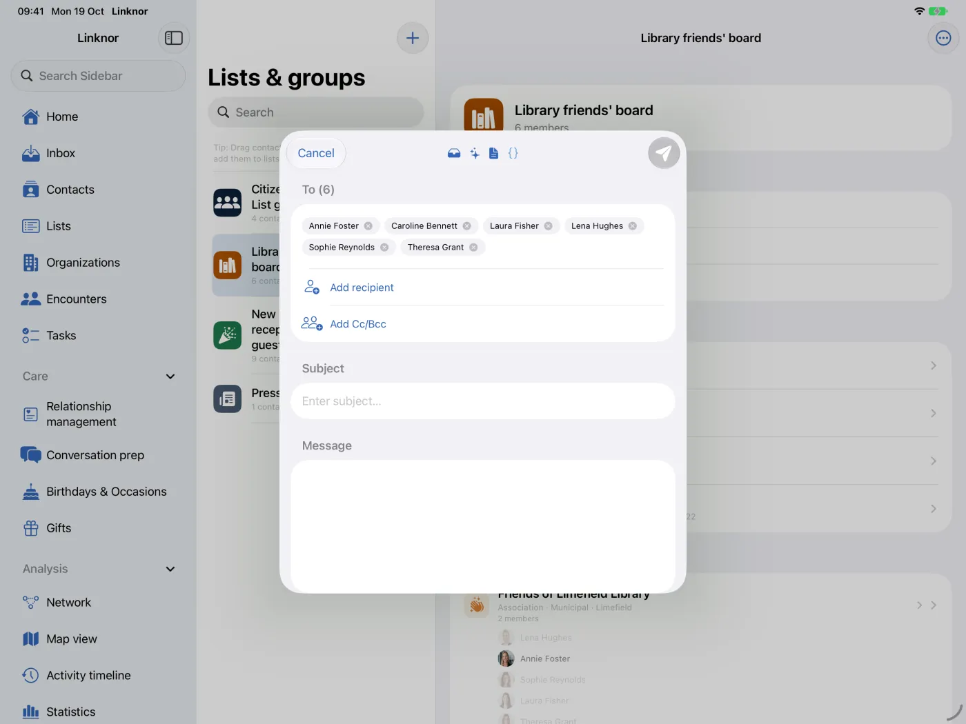This screenshot has width=966, height=724.
Task: Click the document icon in the compose toolbar
Action: click(x=493, y=153)
